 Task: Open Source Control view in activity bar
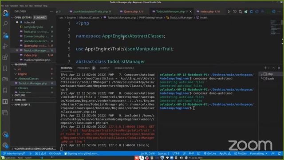coord(5,35)
